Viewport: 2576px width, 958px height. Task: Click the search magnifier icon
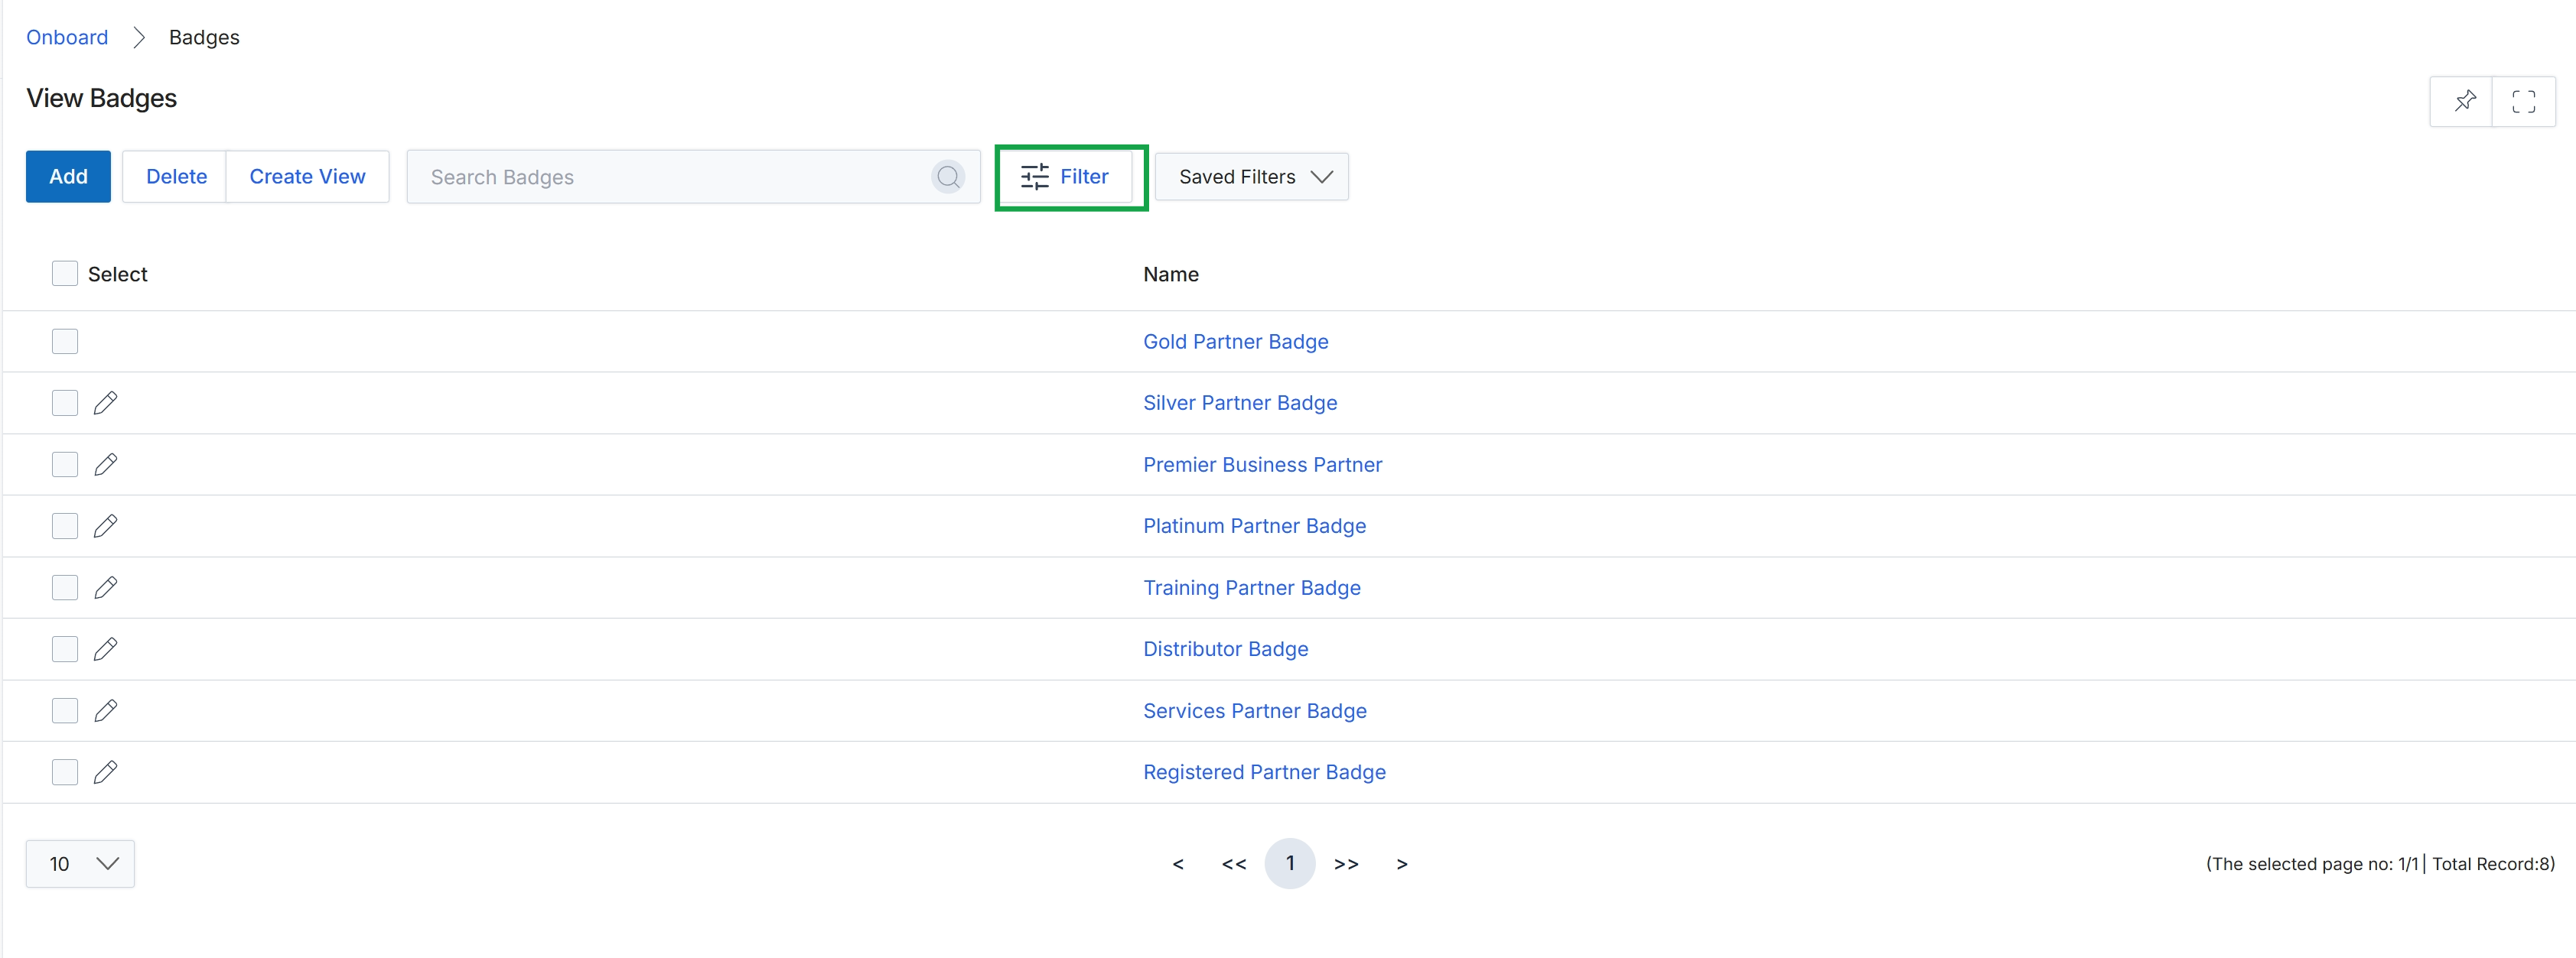tap(948, 177)
